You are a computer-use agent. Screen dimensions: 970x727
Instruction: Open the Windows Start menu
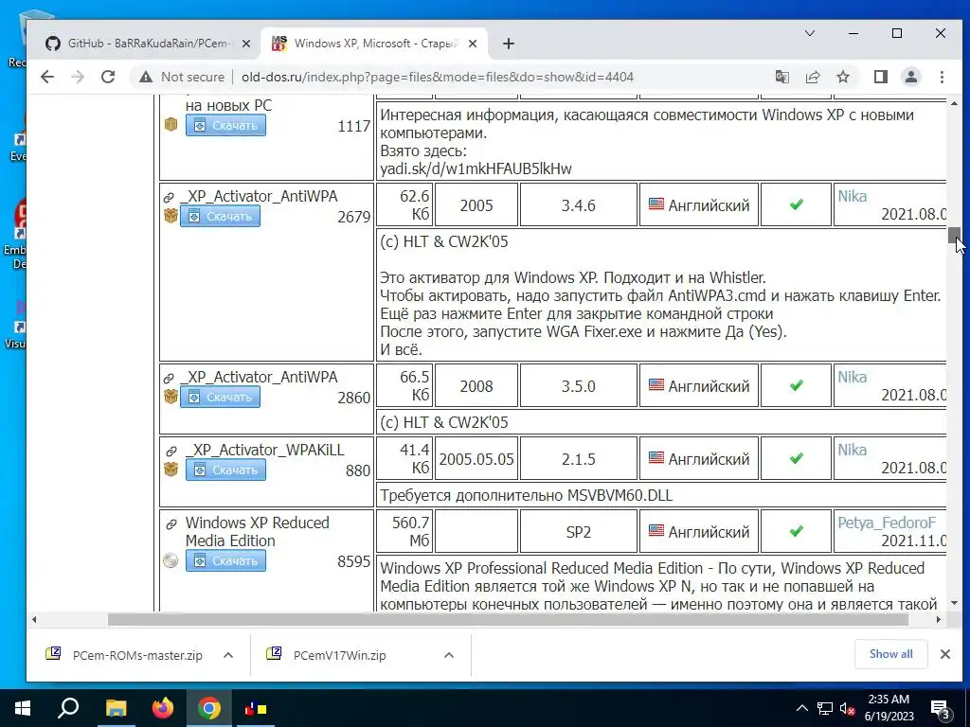(x=23, y=708)
